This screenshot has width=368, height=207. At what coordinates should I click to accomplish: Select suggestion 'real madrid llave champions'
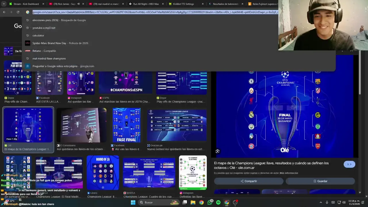click(x=179, y=58)
